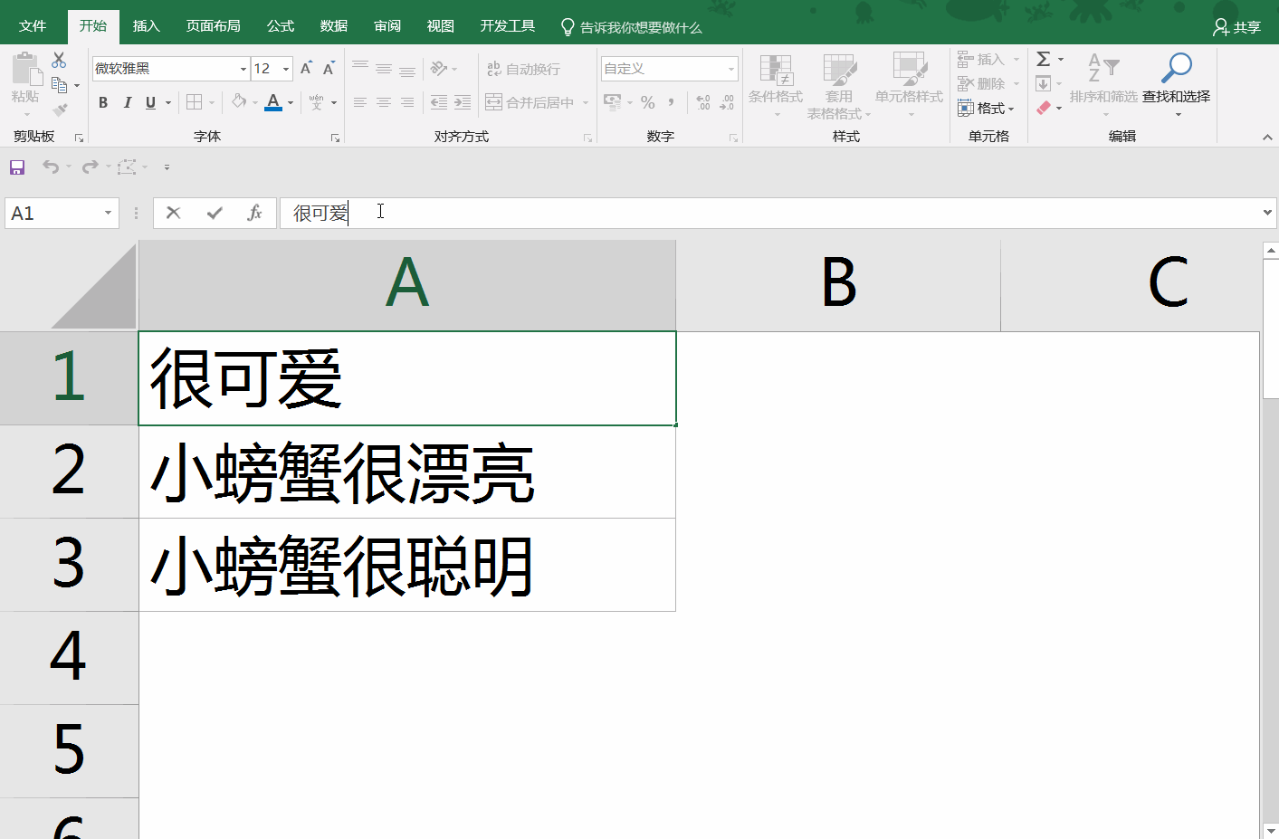Click the phonetic guide (wén) icon

[x=316, y=102]
